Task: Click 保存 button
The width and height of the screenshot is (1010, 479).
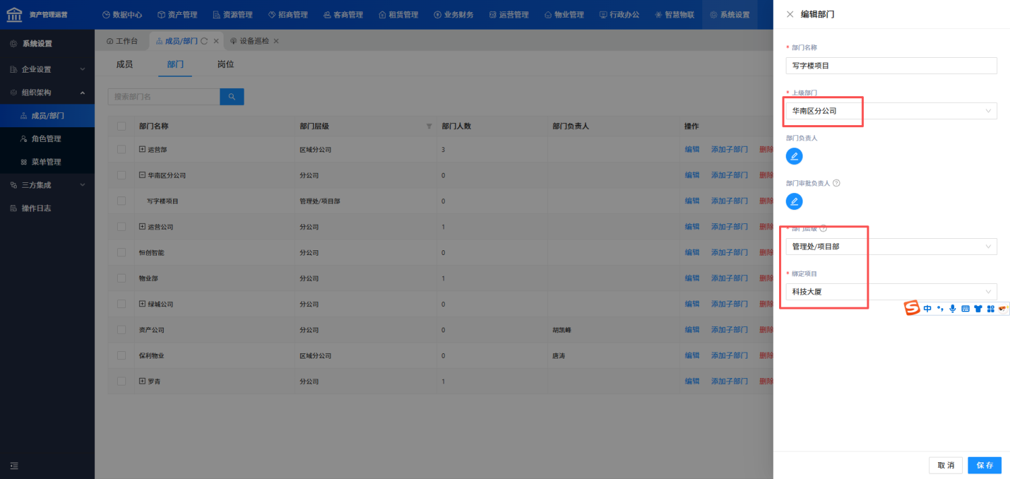Action: (984, 466)
